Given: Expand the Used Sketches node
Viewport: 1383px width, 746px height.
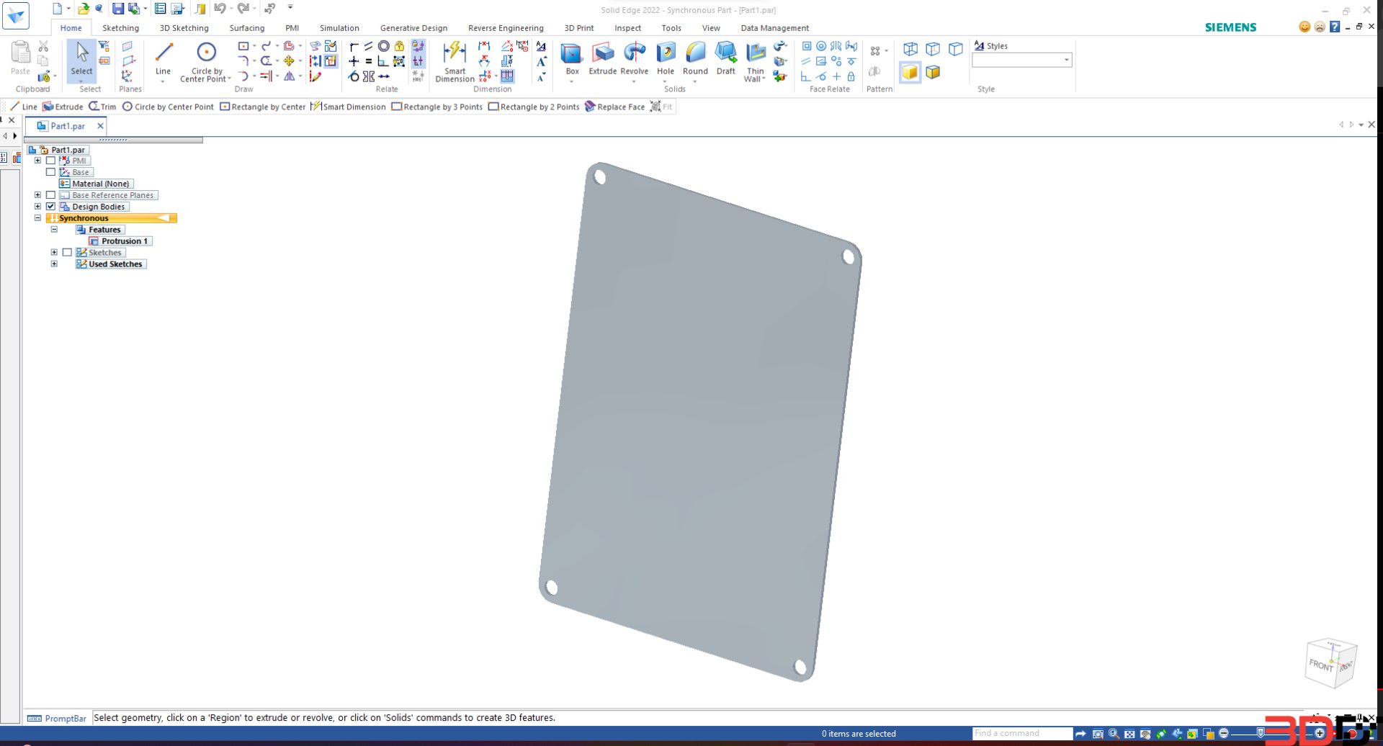Looking at the screenshot, I should [x=54, y=264].
